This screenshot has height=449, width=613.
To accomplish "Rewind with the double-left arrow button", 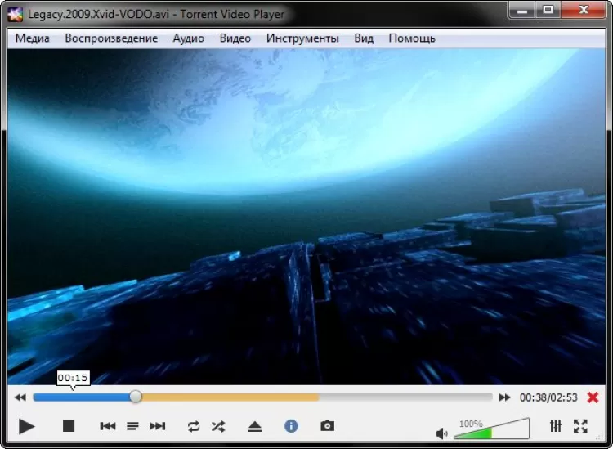I will click(20, 397).
